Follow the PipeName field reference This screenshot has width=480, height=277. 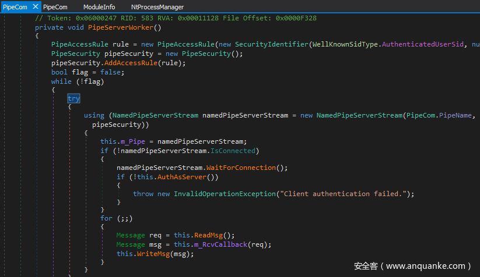(456, 115)
